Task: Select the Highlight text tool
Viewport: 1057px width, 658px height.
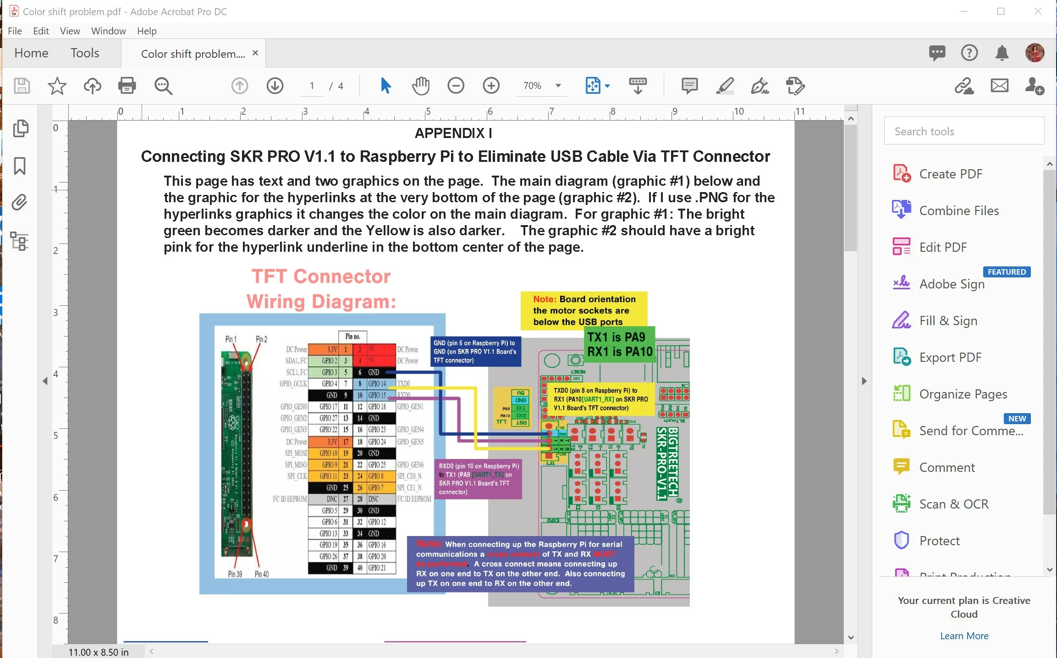Action: 725,86
